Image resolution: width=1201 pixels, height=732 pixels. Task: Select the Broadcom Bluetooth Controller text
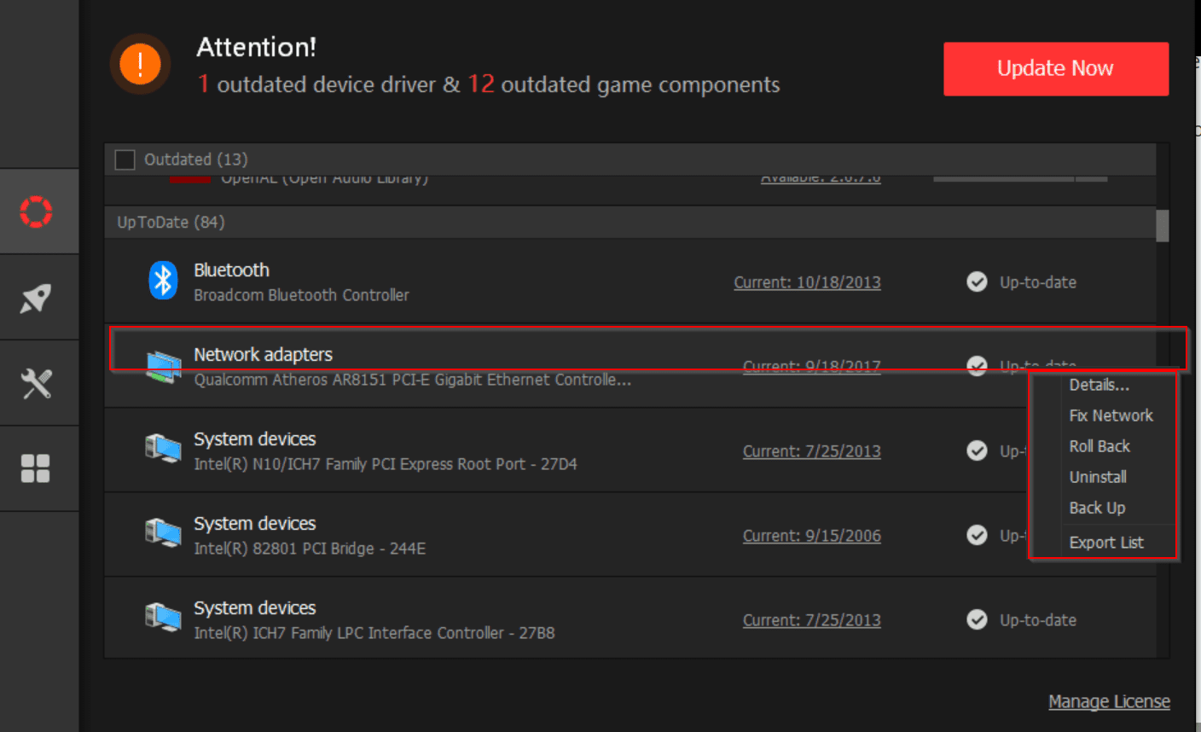pyautogui.click(x=301, y=295)
